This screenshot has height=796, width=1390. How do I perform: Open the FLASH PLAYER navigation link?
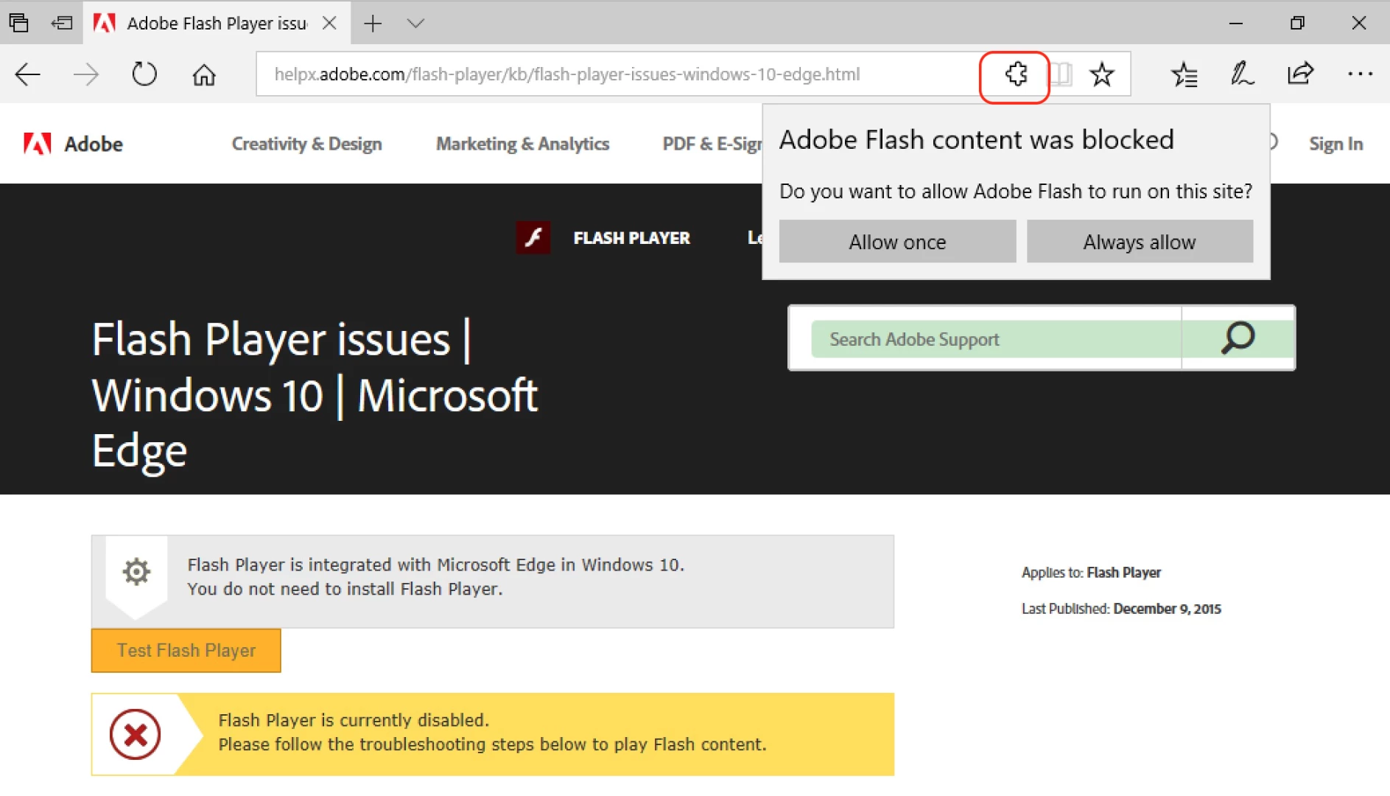631,238
